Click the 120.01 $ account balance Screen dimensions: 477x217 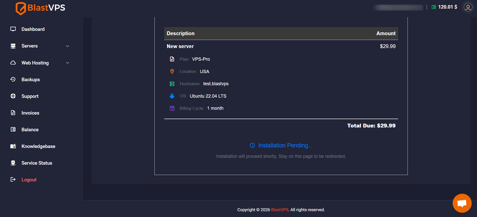pyautogui.click(x=448, y=7)
